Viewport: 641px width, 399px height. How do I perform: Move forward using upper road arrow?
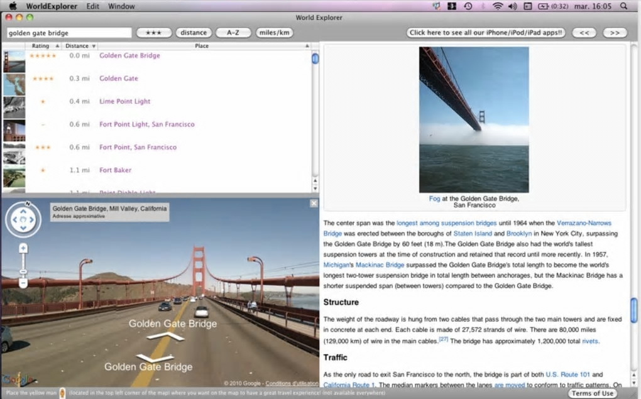click(166, 337)
